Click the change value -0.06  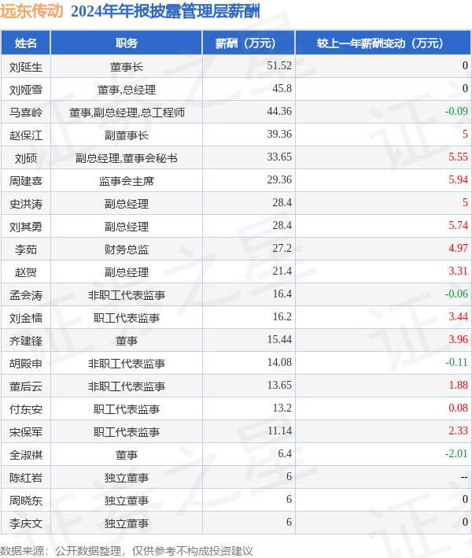click(456, 294)
